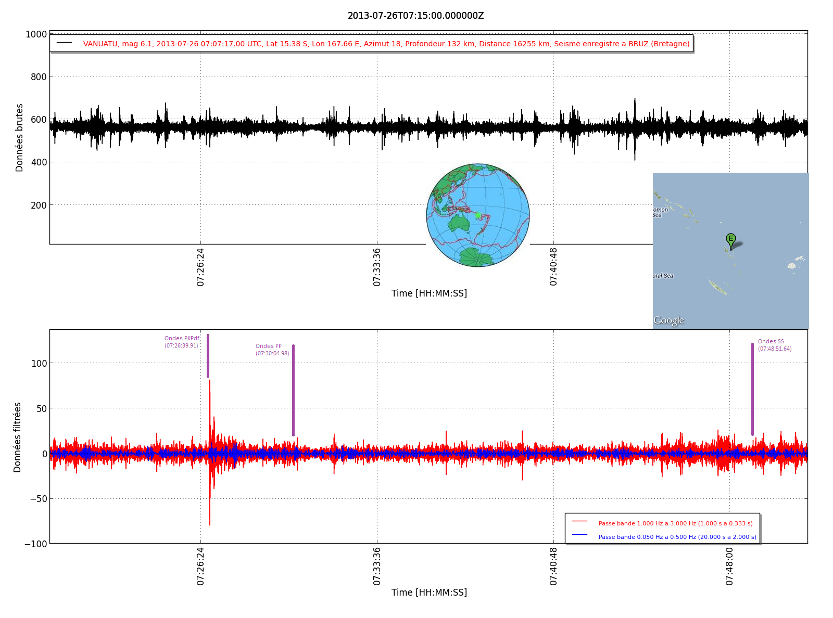Image resolution: width=833 pixels, height=618 pixels.
Task: Click the bottom chart's 'Time [HH:MM:SS]' axis label
Action: point(429,593)
